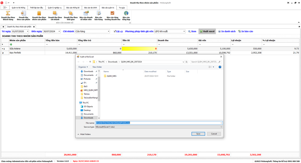Click the Save button in the dialog
The width and height of the screenshot is (301, 163).
(198, 134)
